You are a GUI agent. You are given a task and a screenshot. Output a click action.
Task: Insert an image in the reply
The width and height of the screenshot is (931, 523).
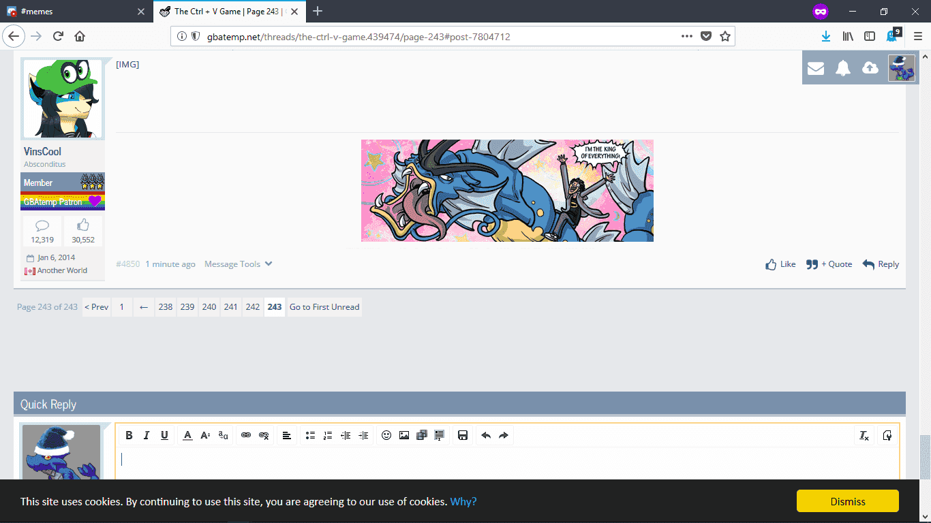pyautogui.click(x=404, y=436)
